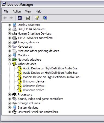This screenshot has width=104, height=123.
Task: Expand the Keyboards node
Action: click(x=9, y=47)
